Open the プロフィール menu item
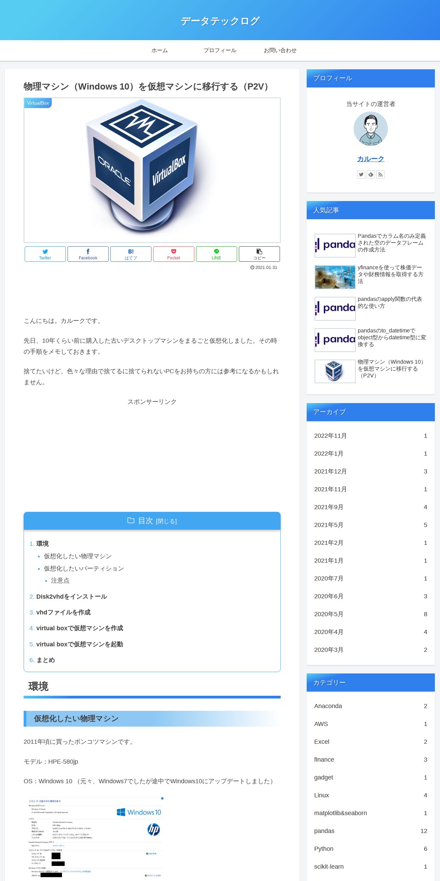Screen dimensions: 440x881 tap(220, 50)
